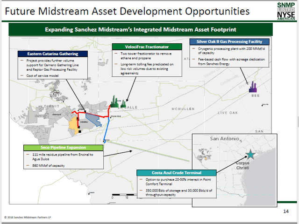Click '860 MMcf of capacity' bullet
Image resolution: width=299 pixels, height=224 pixels.
pos(49,166)
